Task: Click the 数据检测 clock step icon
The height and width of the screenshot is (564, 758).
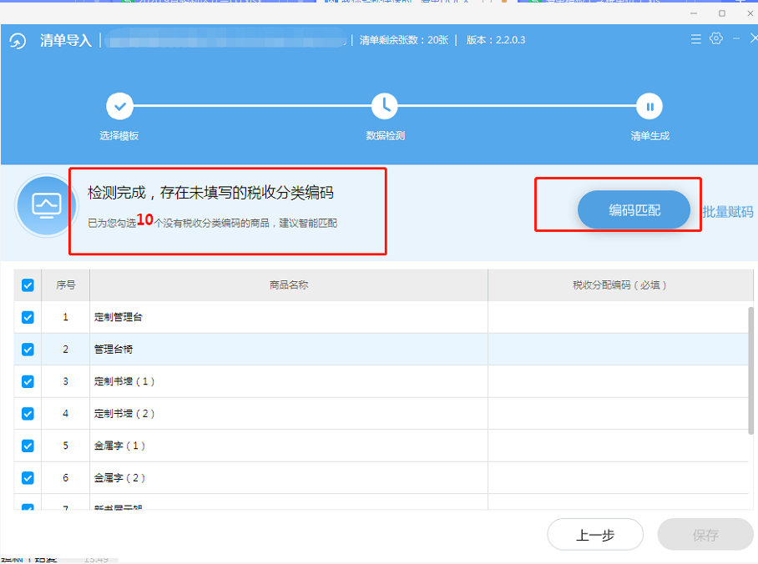Action: pyautogui.click(x=385, y=107)
